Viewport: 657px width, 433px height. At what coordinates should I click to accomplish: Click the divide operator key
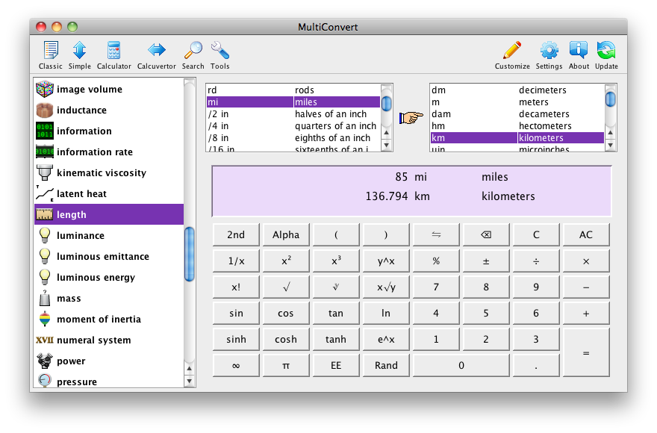click(x=536, y=261)
